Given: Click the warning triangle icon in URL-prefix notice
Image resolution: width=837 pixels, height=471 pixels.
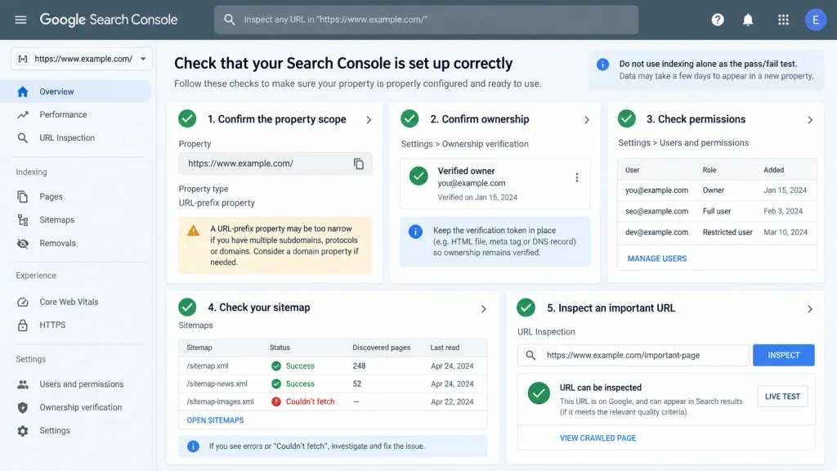Looking at the screenshot, I should click(x=193, y=230).
